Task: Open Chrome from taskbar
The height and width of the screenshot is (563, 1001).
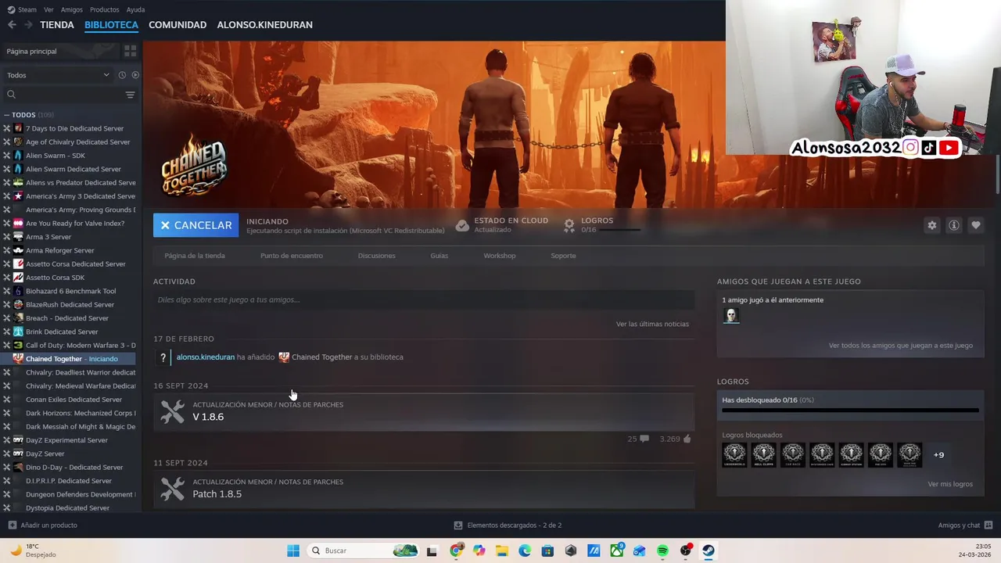Action: [457, 550]
